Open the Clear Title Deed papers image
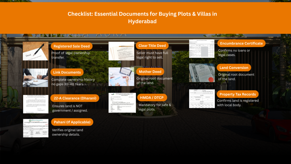The image size is (291, 164). pyautogui.click(x=121, y=51)
